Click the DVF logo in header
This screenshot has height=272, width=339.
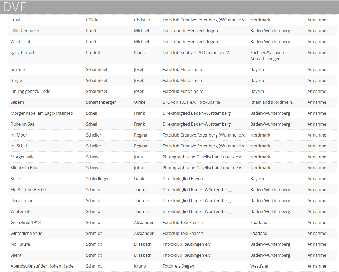click(x=15, y=7)
